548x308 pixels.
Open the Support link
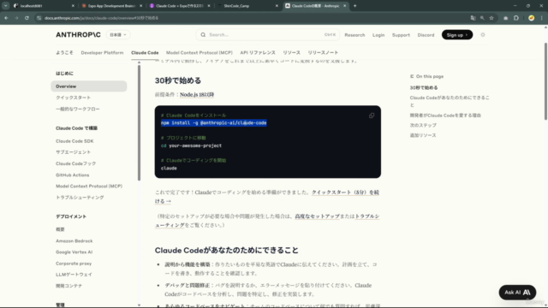point(401,35)
